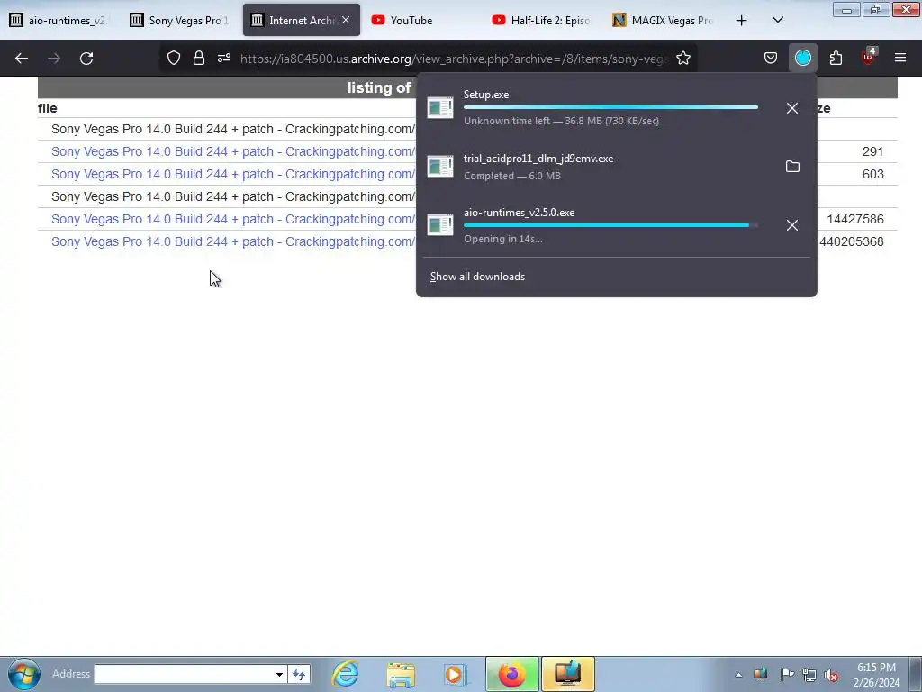Open the Windows Start menu

[x=23, y=674]
